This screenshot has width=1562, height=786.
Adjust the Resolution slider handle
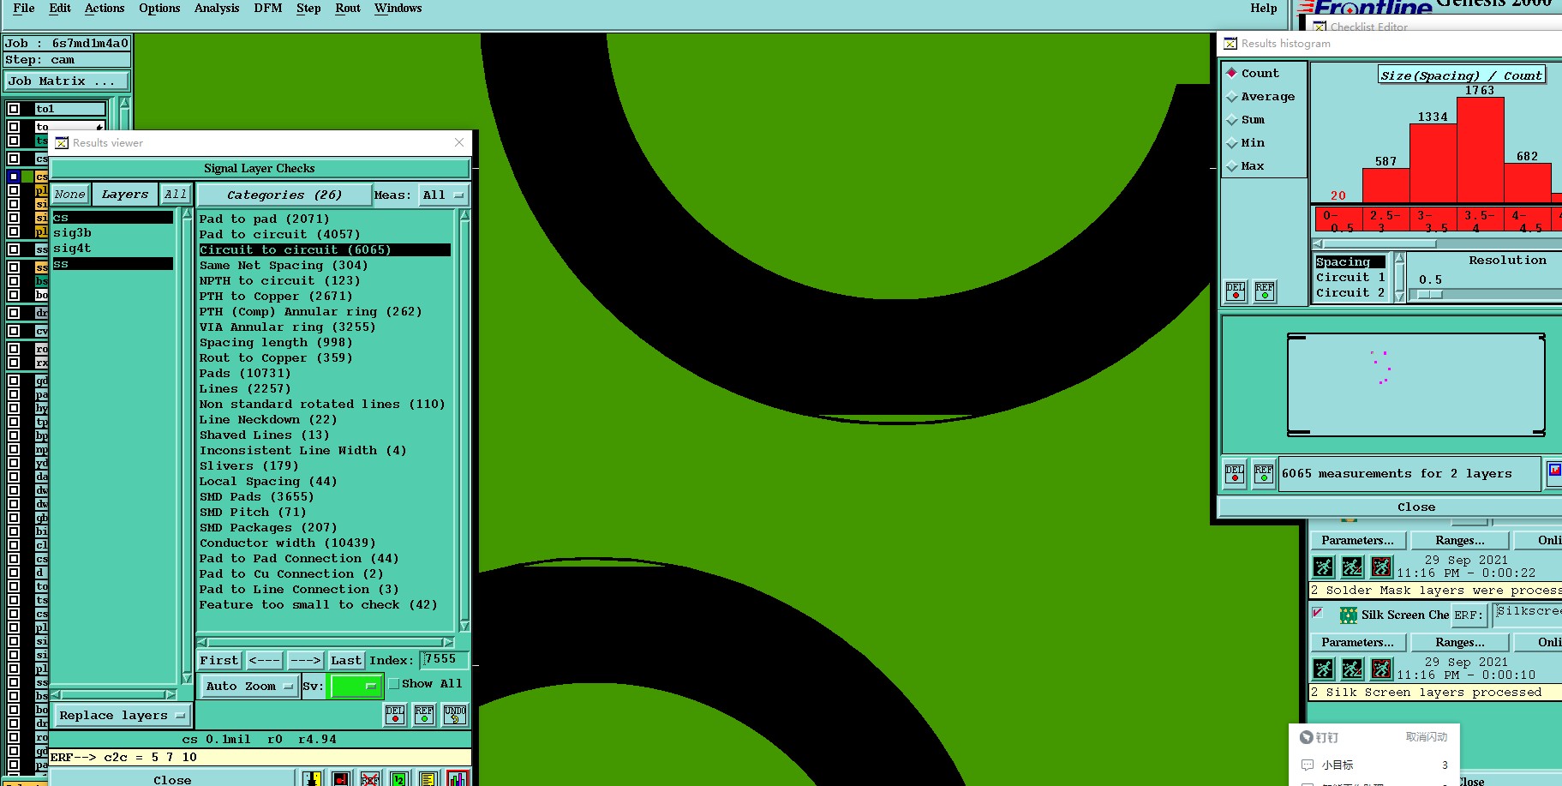1429,294
